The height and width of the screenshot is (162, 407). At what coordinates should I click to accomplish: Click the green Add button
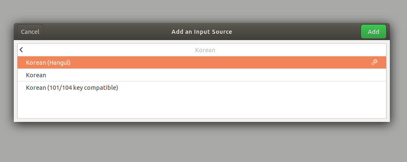[373, 32]
